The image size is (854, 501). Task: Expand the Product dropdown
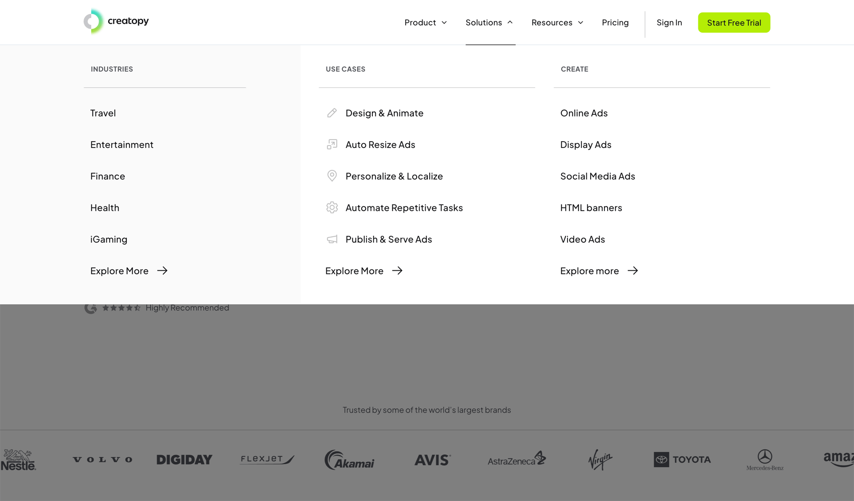(x=425, y=22)
